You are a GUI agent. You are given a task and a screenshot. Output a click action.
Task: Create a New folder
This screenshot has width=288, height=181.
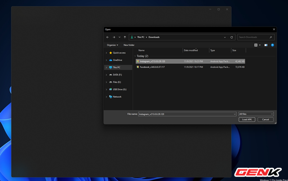(129, 45)
